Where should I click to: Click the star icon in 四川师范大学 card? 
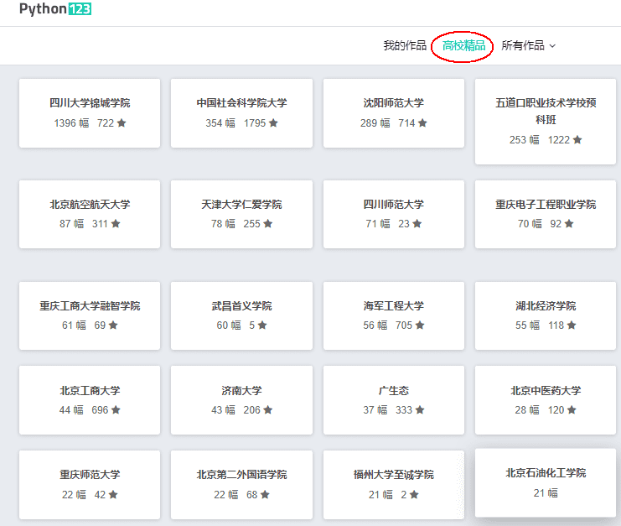coord(417,224)
